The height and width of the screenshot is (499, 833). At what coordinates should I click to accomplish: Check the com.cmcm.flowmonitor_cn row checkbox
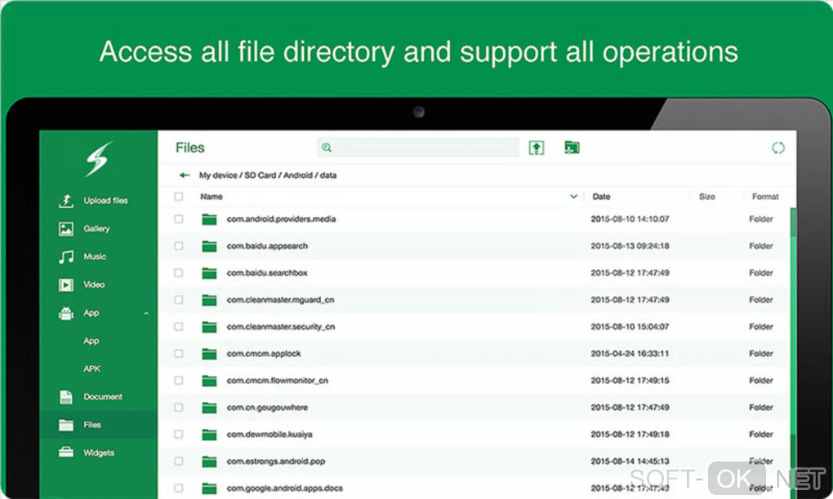point(179,380)
